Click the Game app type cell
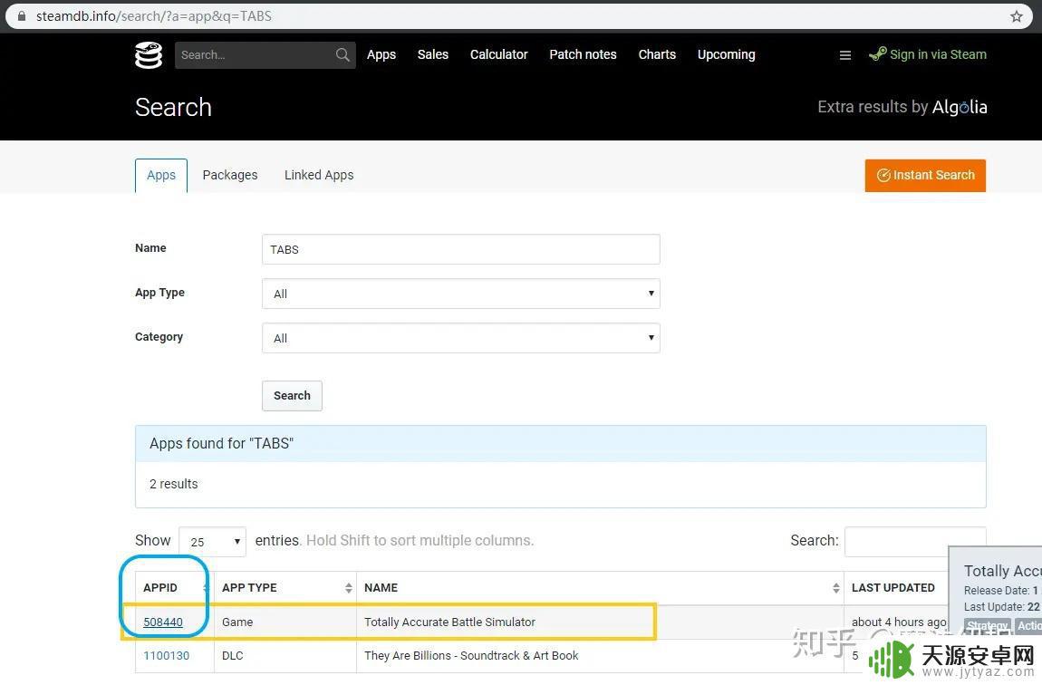The image size is (1042, 685). pos(237,622)
